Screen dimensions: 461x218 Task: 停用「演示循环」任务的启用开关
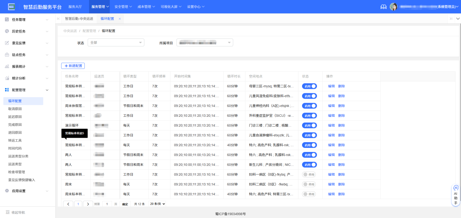310,125
